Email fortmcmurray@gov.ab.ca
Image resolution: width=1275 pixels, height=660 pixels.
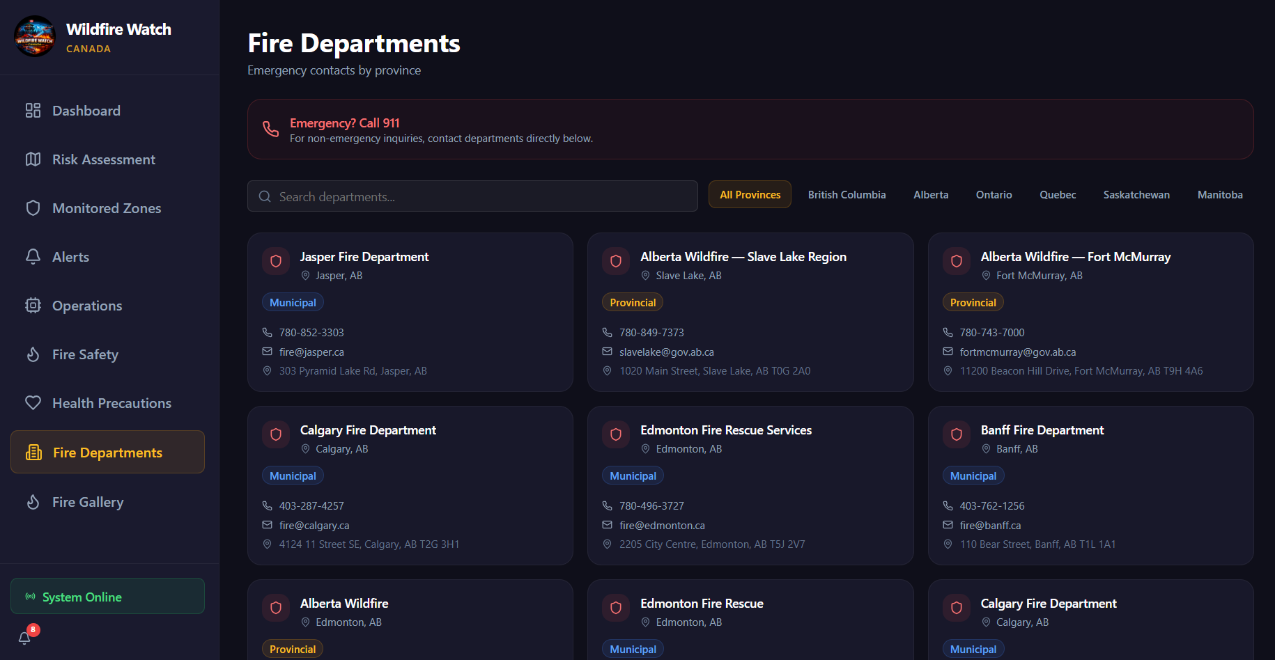[1018, 352]
